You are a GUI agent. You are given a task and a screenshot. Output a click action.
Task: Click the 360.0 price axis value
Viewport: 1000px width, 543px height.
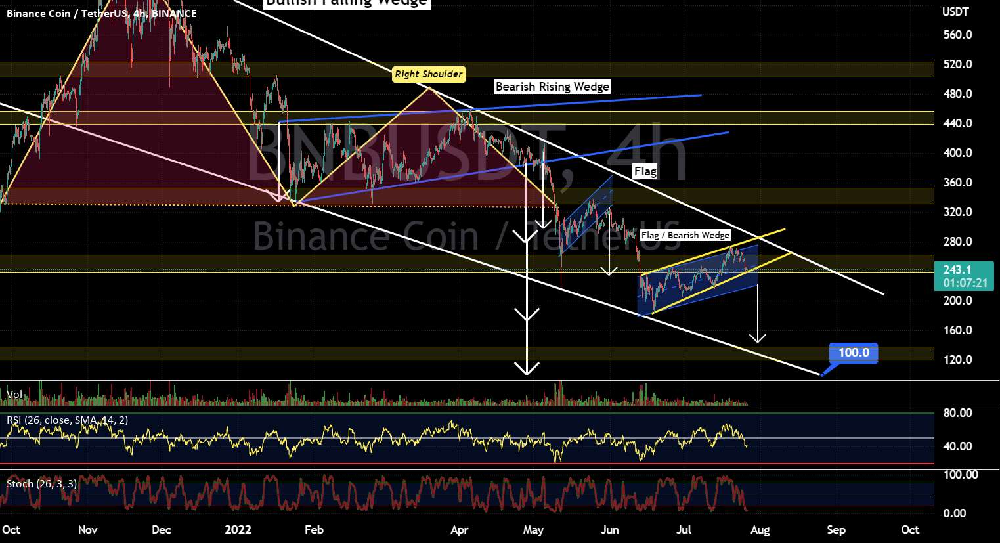pos(957,183)
